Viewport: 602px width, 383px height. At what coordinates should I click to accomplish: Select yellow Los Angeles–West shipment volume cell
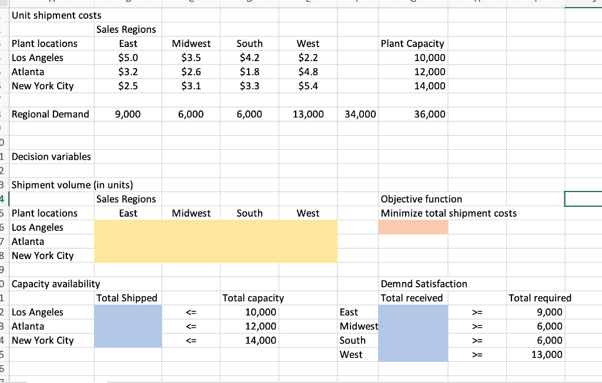click(x=308, y=227)
